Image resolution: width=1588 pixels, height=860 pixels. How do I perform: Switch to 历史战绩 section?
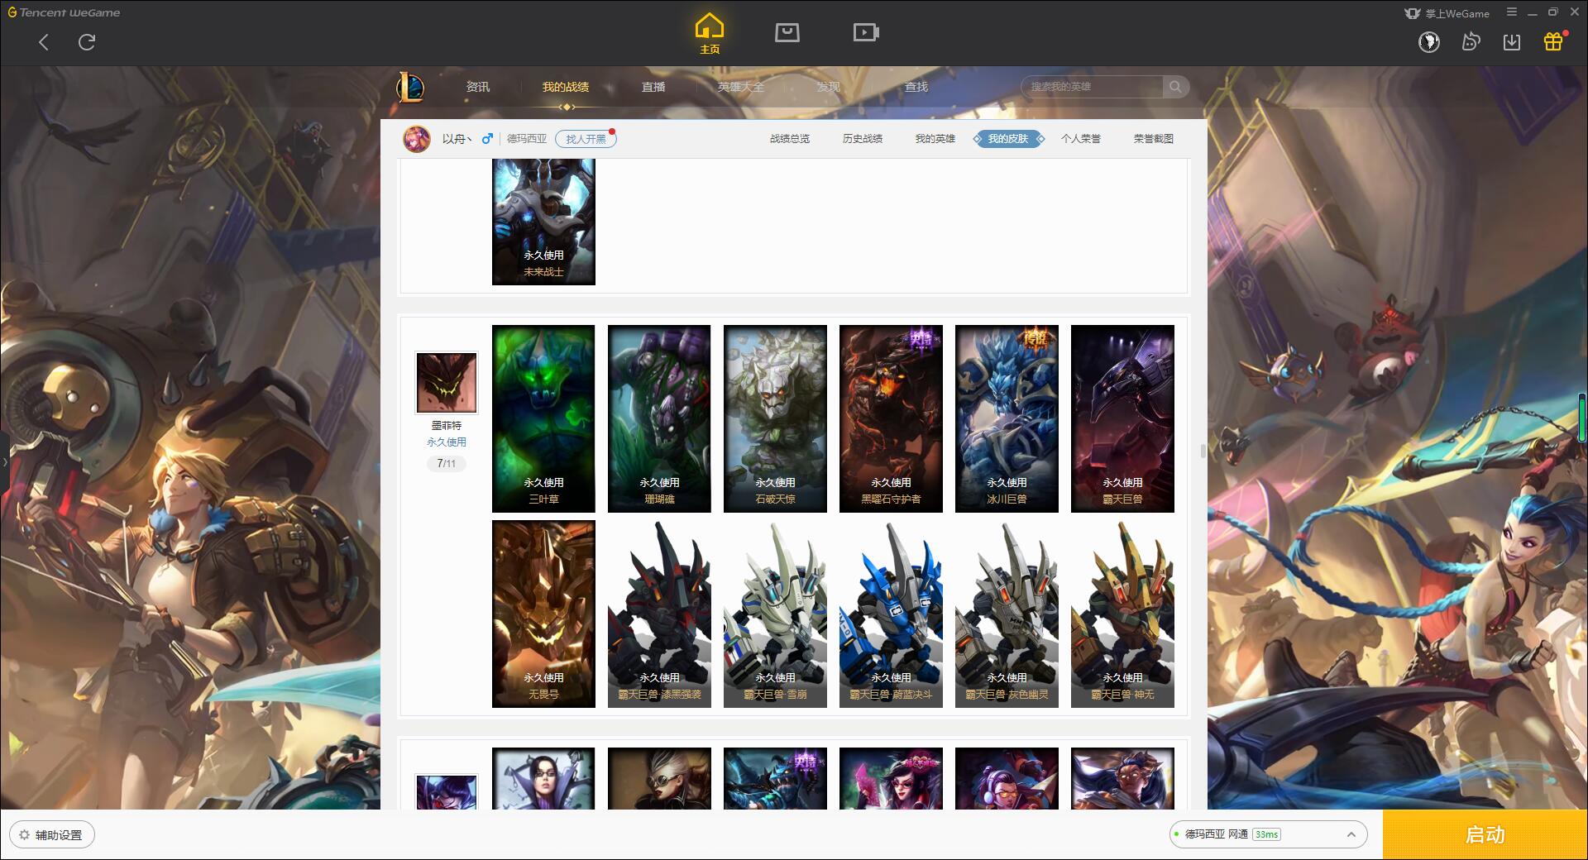[863, 139]
